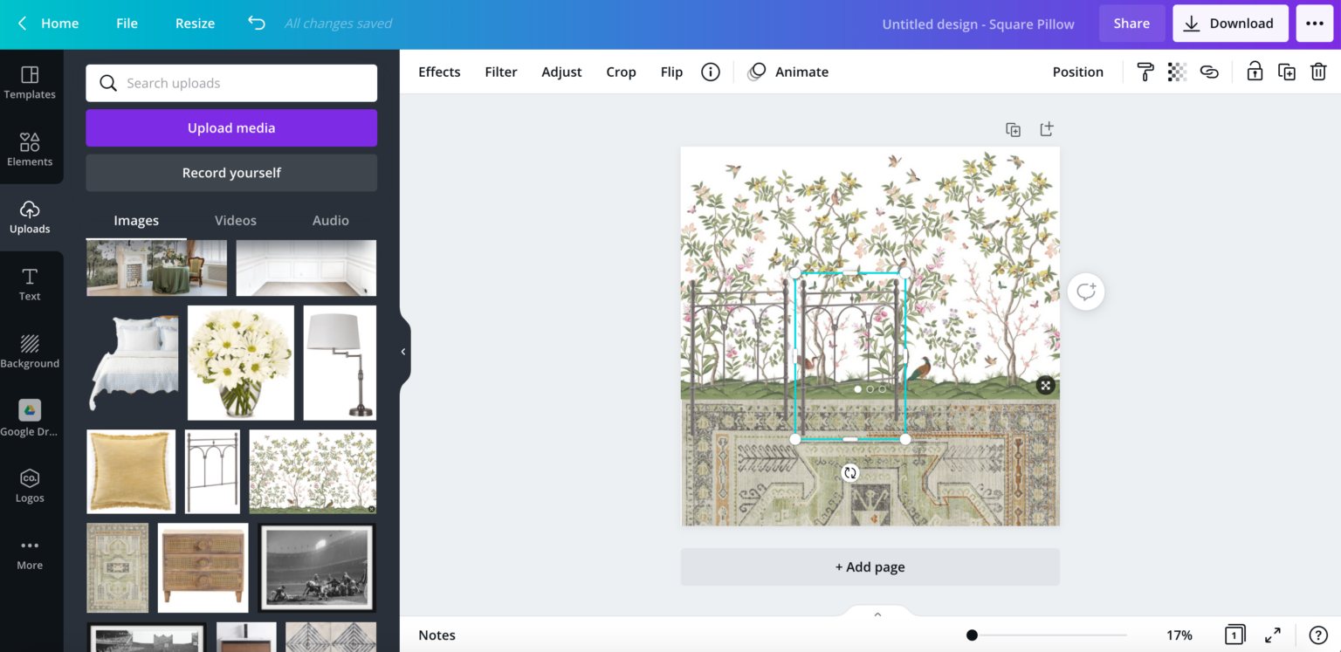Open the Adjust option
The height and width of the screenshot is (652, 1341).
pos(561,72)
